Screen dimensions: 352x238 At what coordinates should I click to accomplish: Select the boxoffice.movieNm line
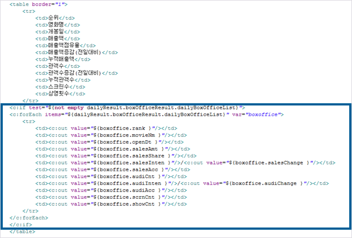pyautogui.click(x=111, y=135)
